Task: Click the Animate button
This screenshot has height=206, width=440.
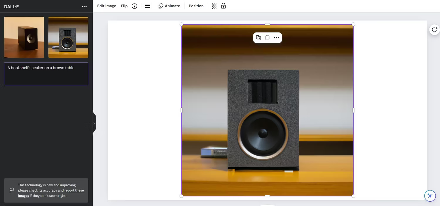Action: tap(169, 6)
